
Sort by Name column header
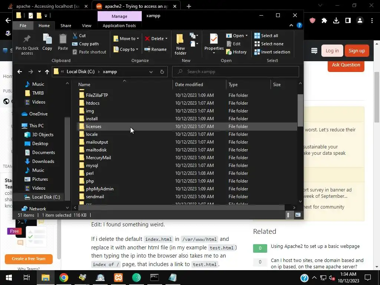click(x=124, y=85)
